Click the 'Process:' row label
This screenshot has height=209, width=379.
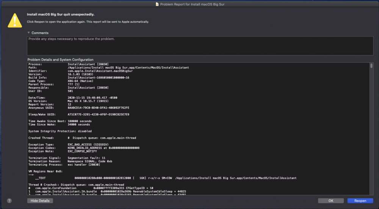click(x=35, y=64)
